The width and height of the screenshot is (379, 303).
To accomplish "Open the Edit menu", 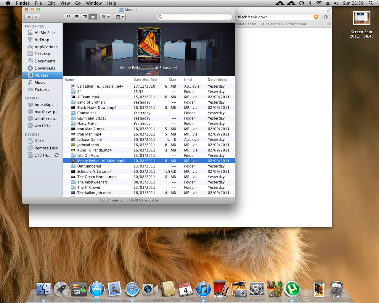I will point(51,3).
